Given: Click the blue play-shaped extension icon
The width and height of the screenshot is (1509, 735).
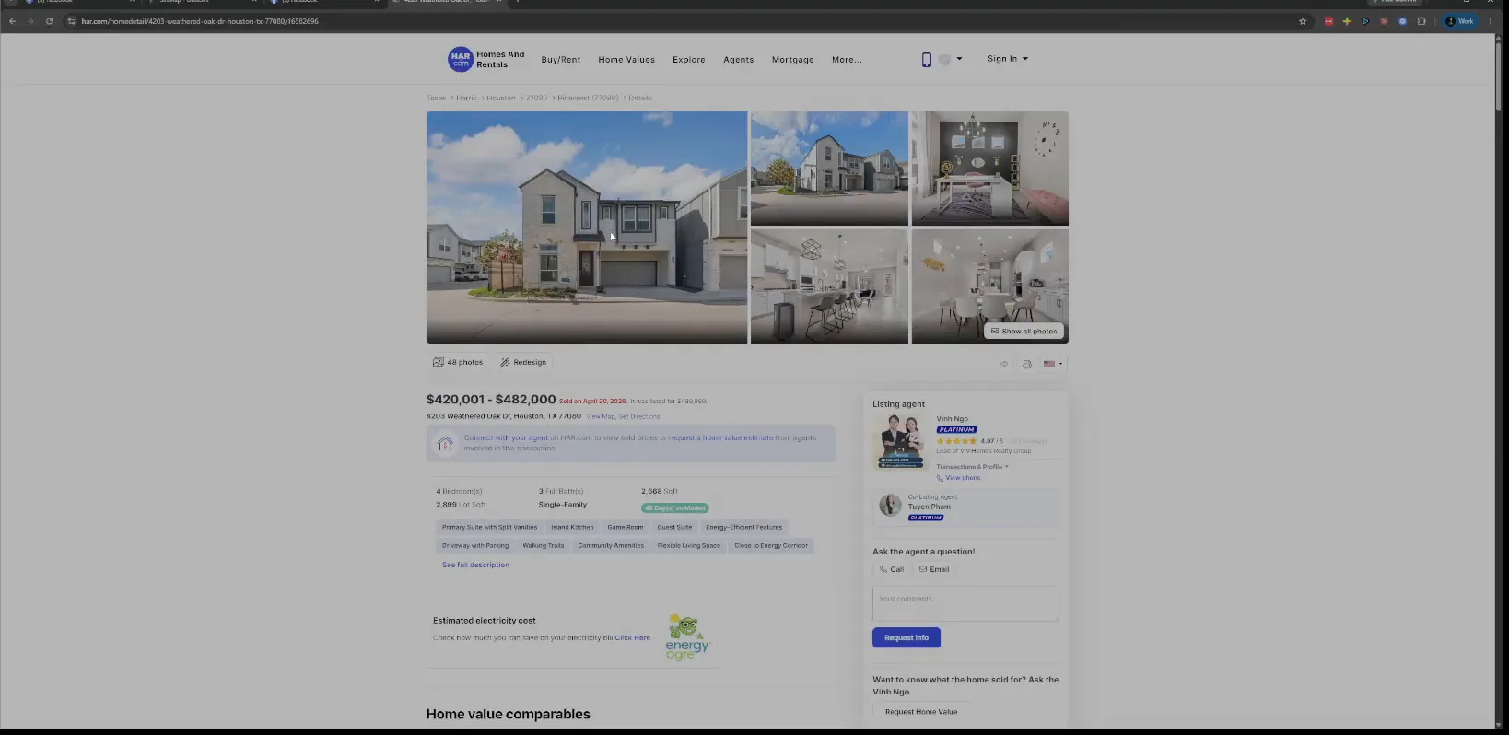Looking at the screenshot, I should tap(1365, 21).
